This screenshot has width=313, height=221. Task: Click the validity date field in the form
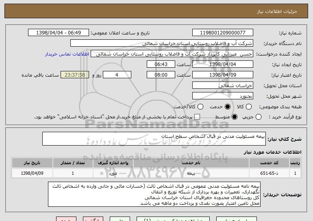(x=223, y=75)
